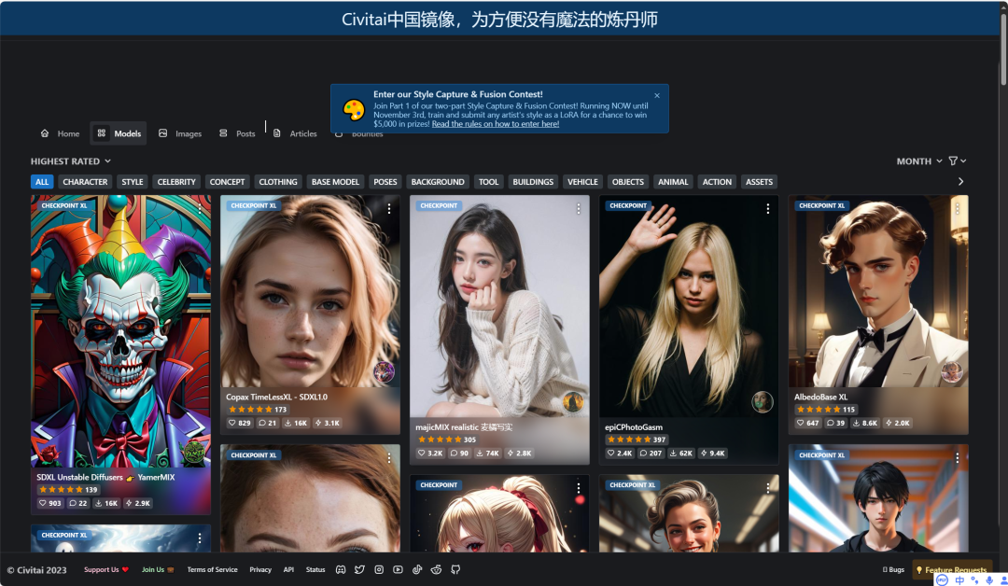
Task: Open creator avatar on Copax TimeLessXL card
Action: pos(384,372)
